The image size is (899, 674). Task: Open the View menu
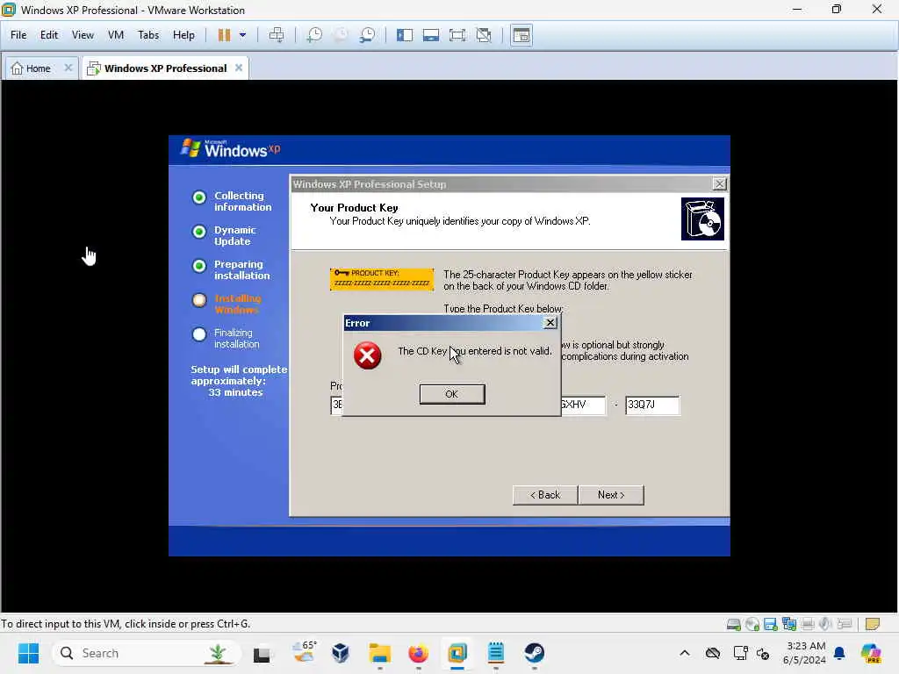pos(83,35)
